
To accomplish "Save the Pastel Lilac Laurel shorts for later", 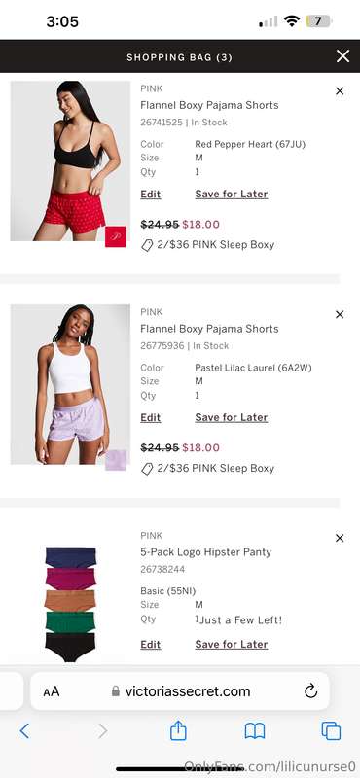I will coord(232,417).
